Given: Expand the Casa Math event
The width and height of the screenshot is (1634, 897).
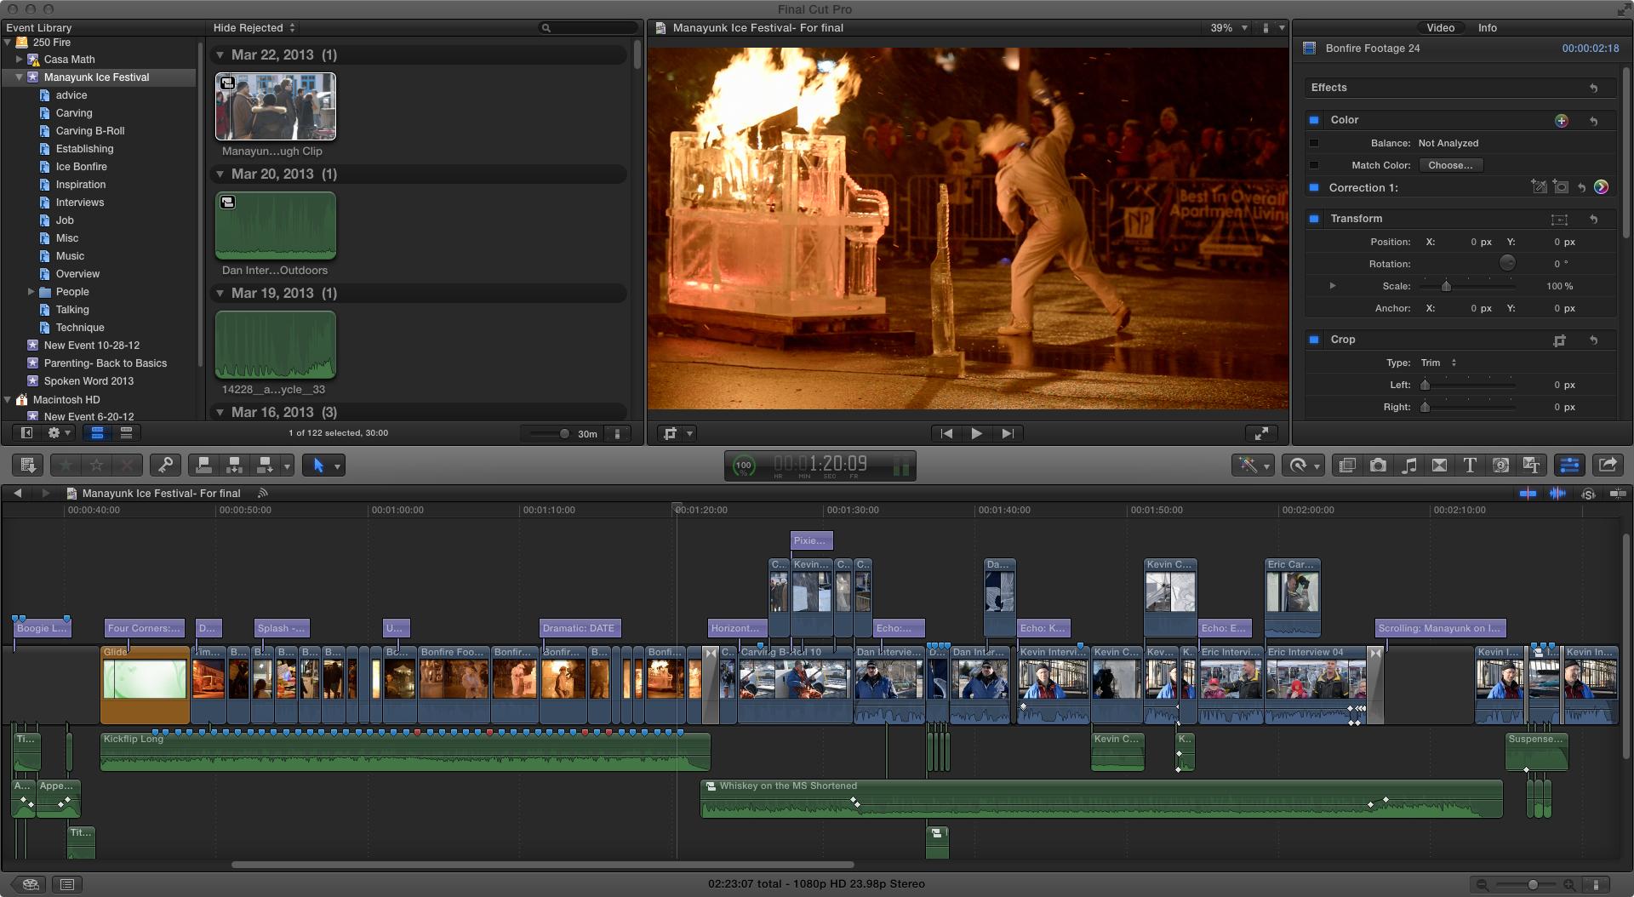Looking at the screenshot, I should point(19,59).
